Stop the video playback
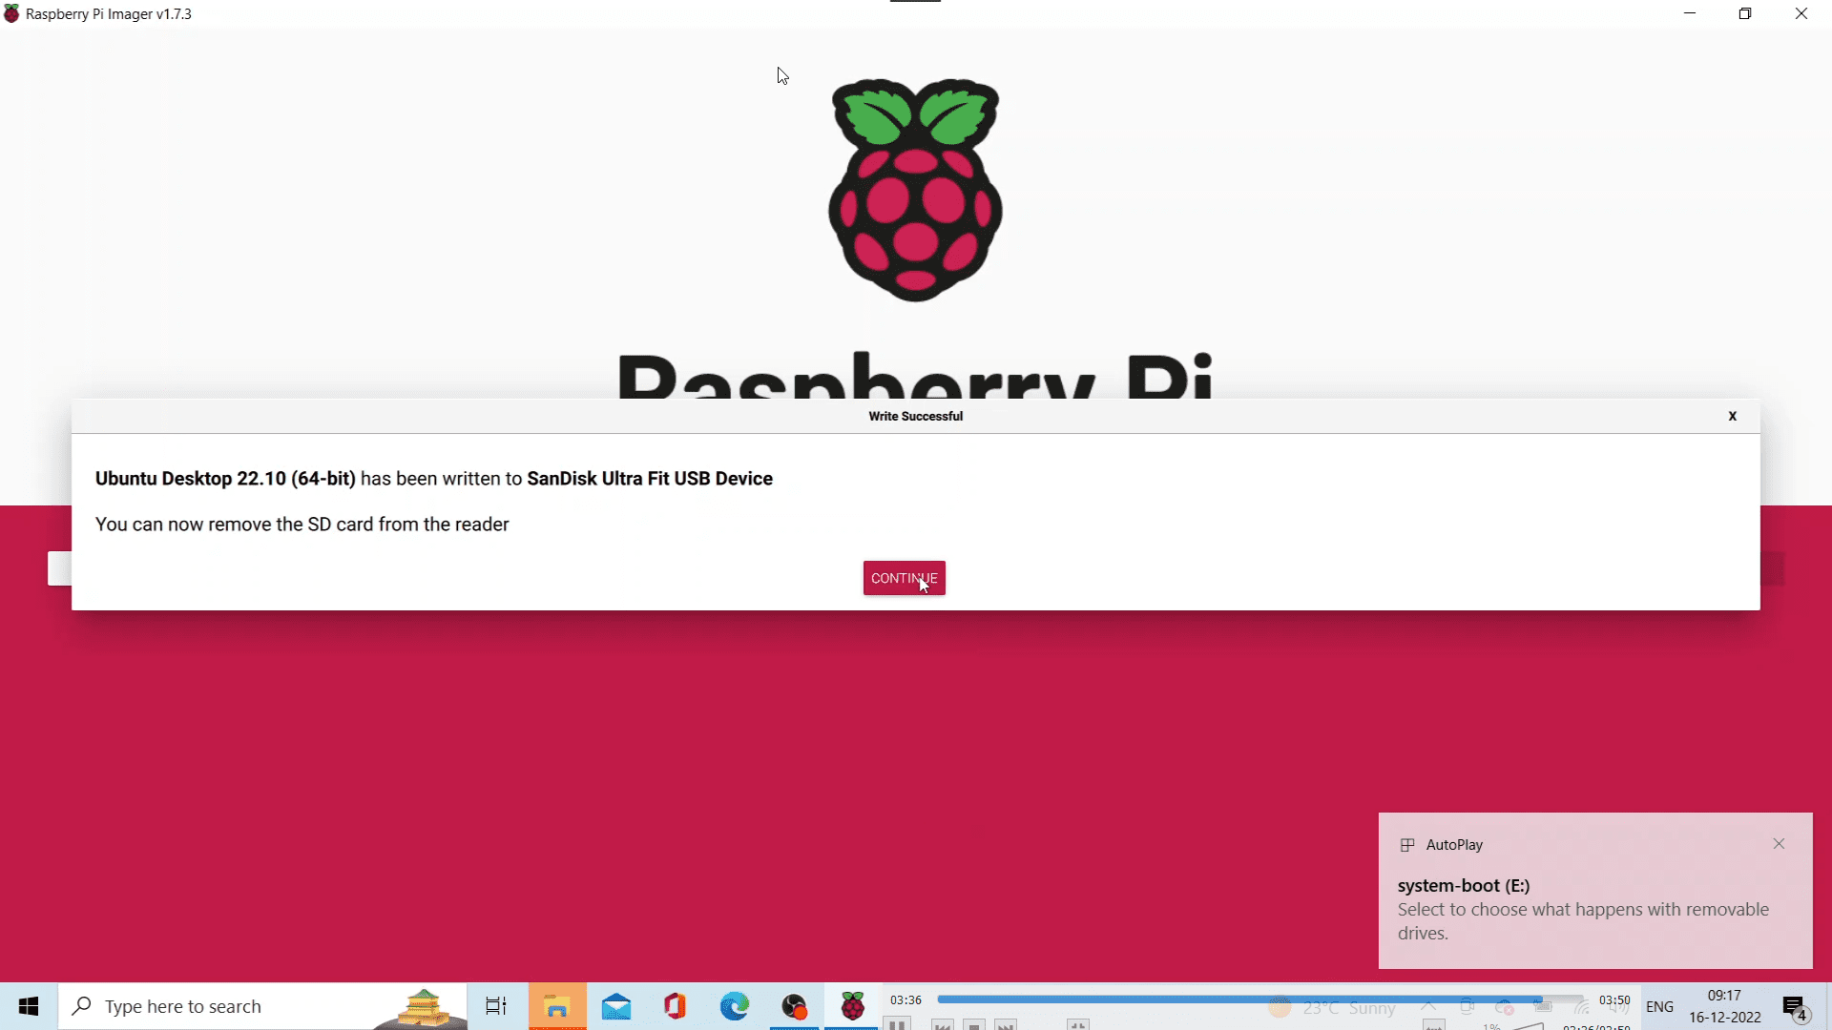Screen dimensions: 1832x1030 [974, 1025]
